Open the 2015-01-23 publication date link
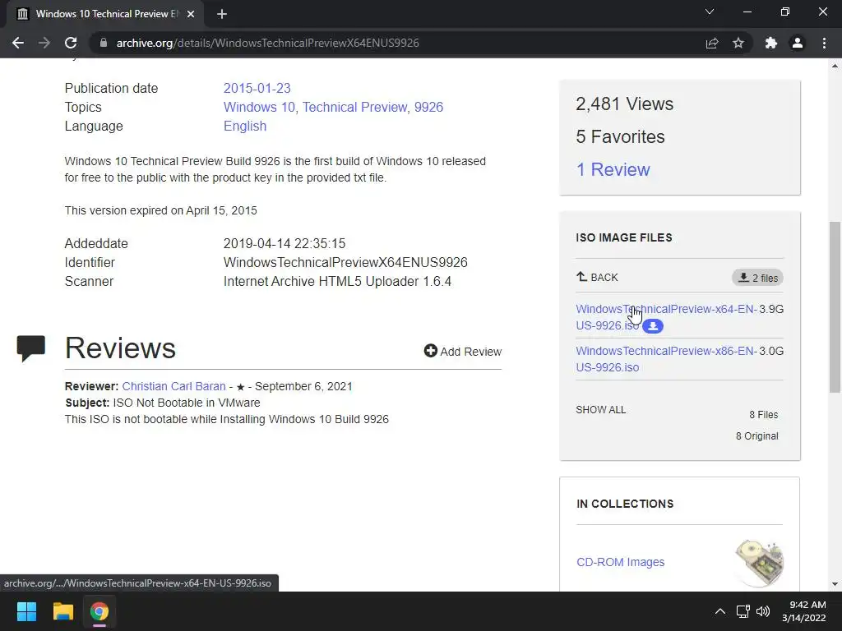Screen dimensions: 842x631 click(x=257, y=88)
